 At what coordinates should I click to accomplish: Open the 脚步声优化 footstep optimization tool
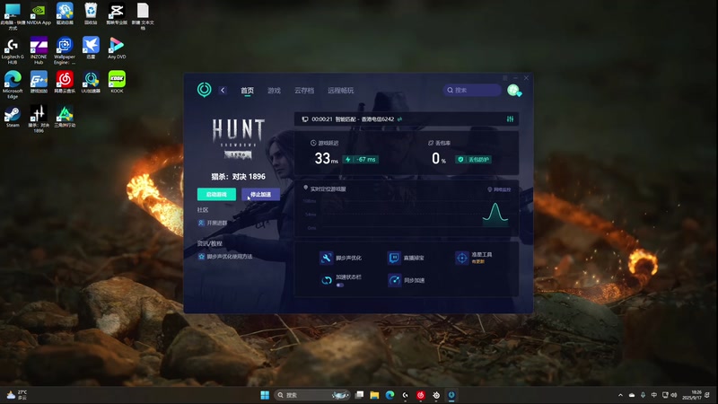click(x=340, y=258)
